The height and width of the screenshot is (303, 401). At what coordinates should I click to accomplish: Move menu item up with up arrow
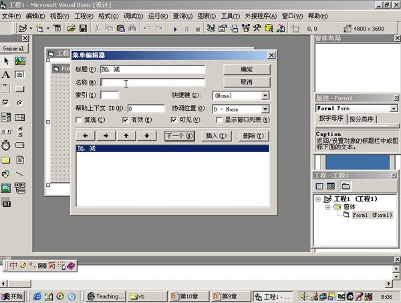tap(126, 135)
